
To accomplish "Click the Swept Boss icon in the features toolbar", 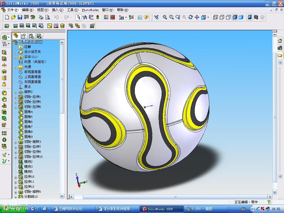I will tap(4, 78).
